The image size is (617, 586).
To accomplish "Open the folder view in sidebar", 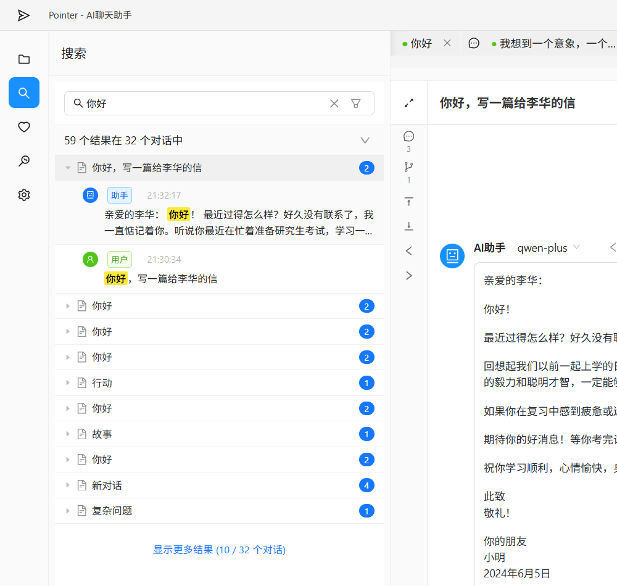I will click(24, 59).
